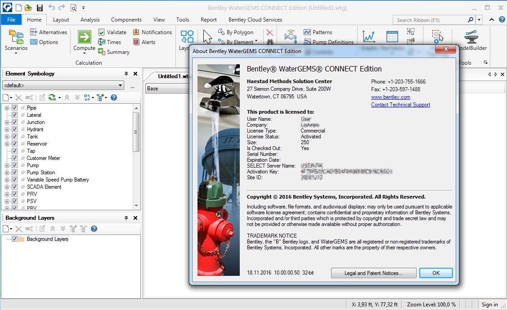Toggle the Tank checkbox
The width and height of the screenshot is (507, 310).
(14, 136)
